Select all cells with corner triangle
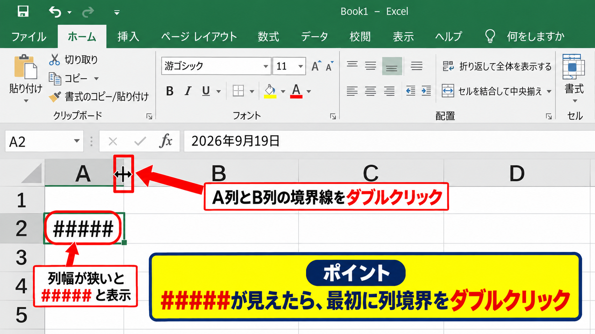595x334 pixels. [31, 173]
